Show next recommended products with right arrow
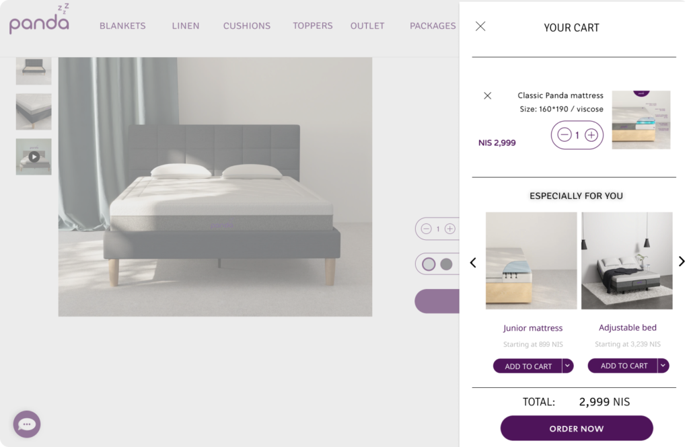The height and width of the screenshot is (447, 689). point(682,261)
